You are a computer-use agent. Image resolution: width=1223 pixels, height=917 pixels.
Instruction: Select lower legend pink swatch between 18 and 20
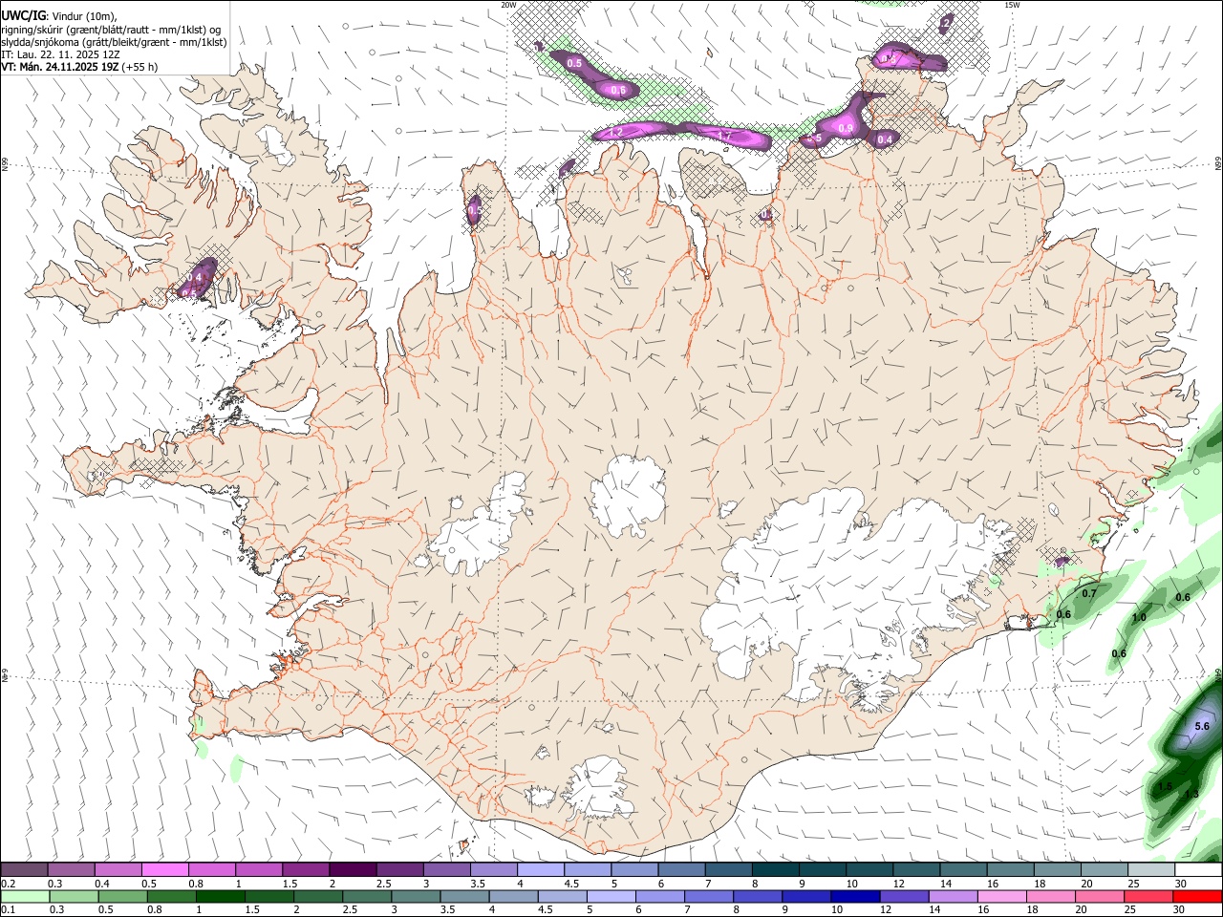click(1051, 896)
